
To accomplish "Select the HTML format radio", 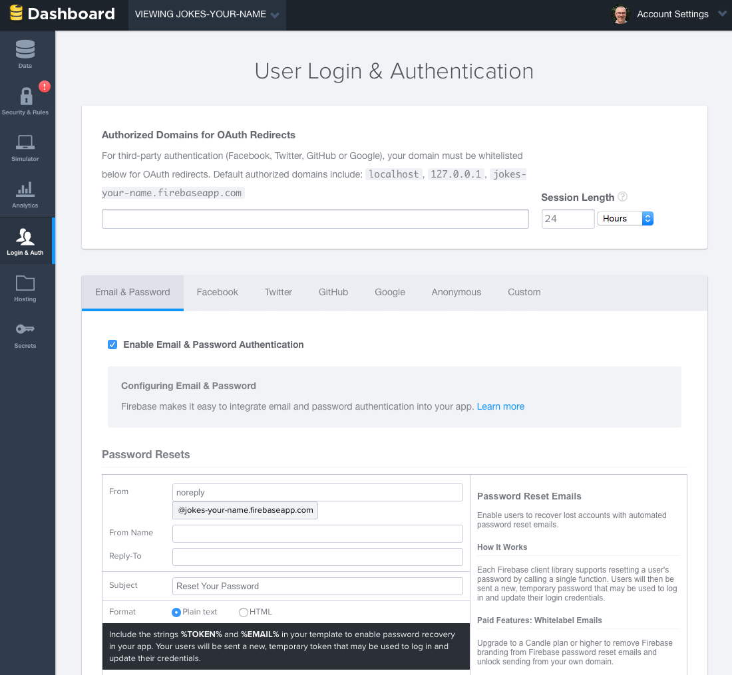I will tap(243, 612).
